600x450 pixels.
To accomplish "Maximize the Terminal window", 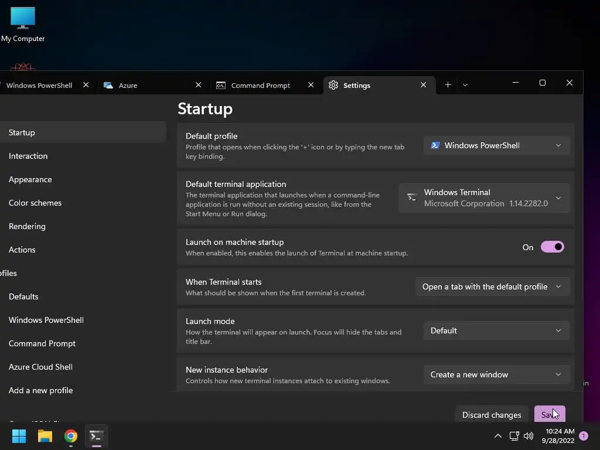I will [542, 83].
